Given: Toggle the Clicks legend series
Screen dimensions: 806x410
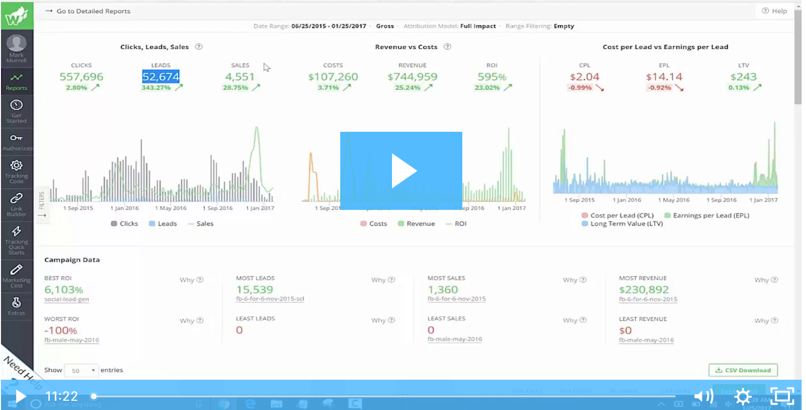Looking at the screenshot, I should pos(124,224).
